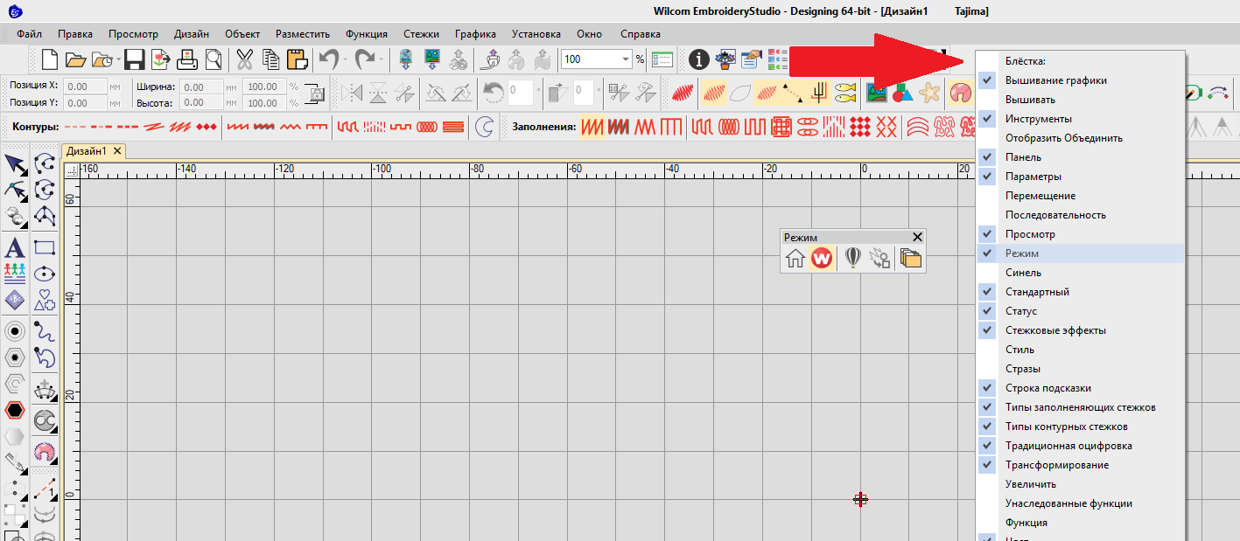Open the Справка menu
Image resolution: width=1240 pixels, height=541 pixels.
[x=641, y=34]
